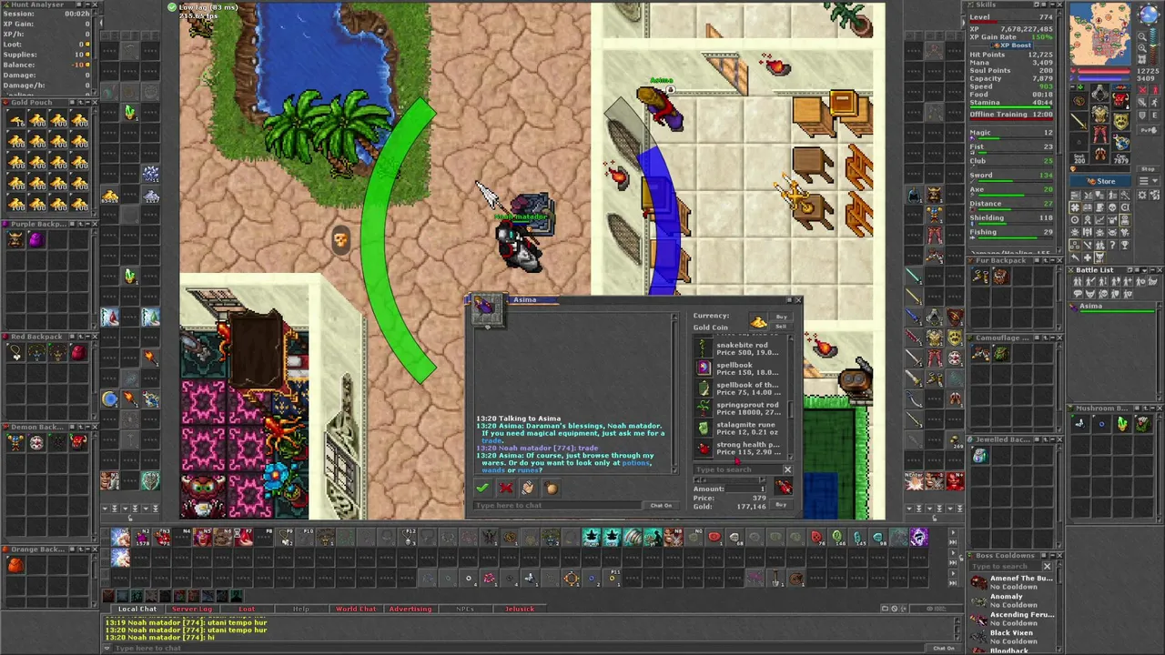Toggle the chase opponent running-figure button

[1154, 103]
